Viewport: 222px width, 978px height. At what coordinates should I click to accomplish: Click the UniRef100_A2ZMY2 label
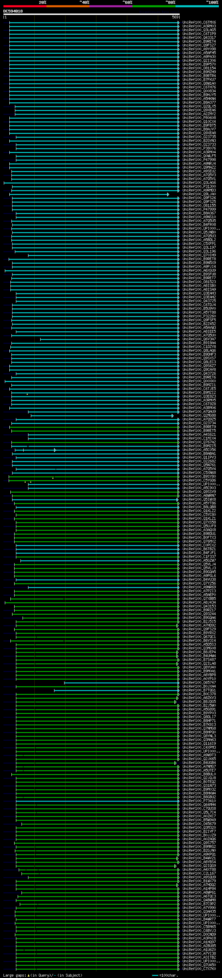point(199,114)
